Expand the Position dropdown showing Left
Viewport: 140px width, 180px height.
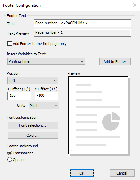point(33,81)
